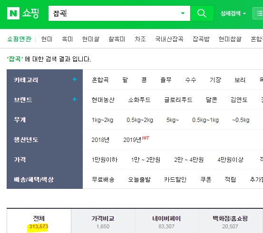This screenshot has height=233, width=263.
Task: Filter by category 혼합곡
Action: click(100, 80)
